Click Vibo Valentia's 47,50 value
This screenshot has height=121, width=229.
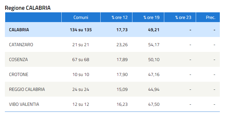coord(154,104)
